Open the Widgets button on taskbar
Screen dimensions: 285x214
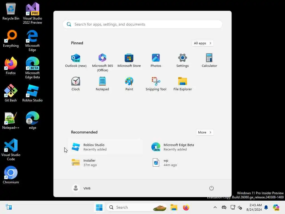(9, 207)
